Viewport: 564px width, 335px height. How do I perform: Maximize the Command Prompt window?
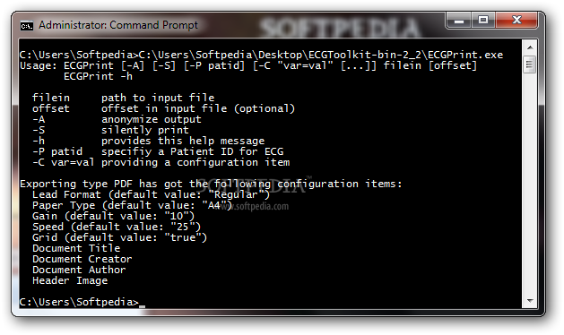(x=482, y=20)
